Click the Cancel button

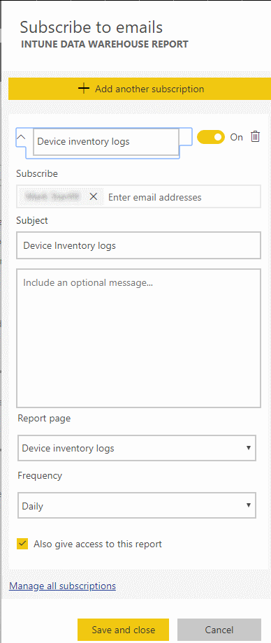(219, 630)
